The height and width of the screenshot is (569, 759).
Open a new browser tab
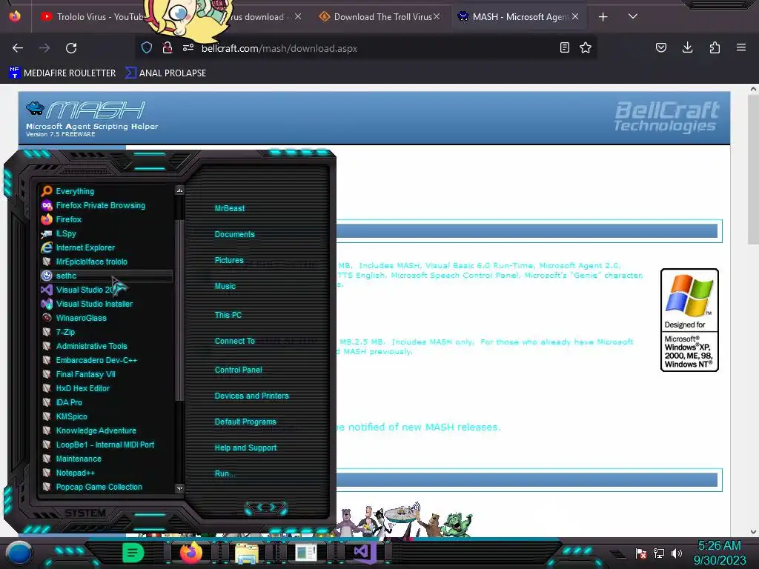[603, 17]
